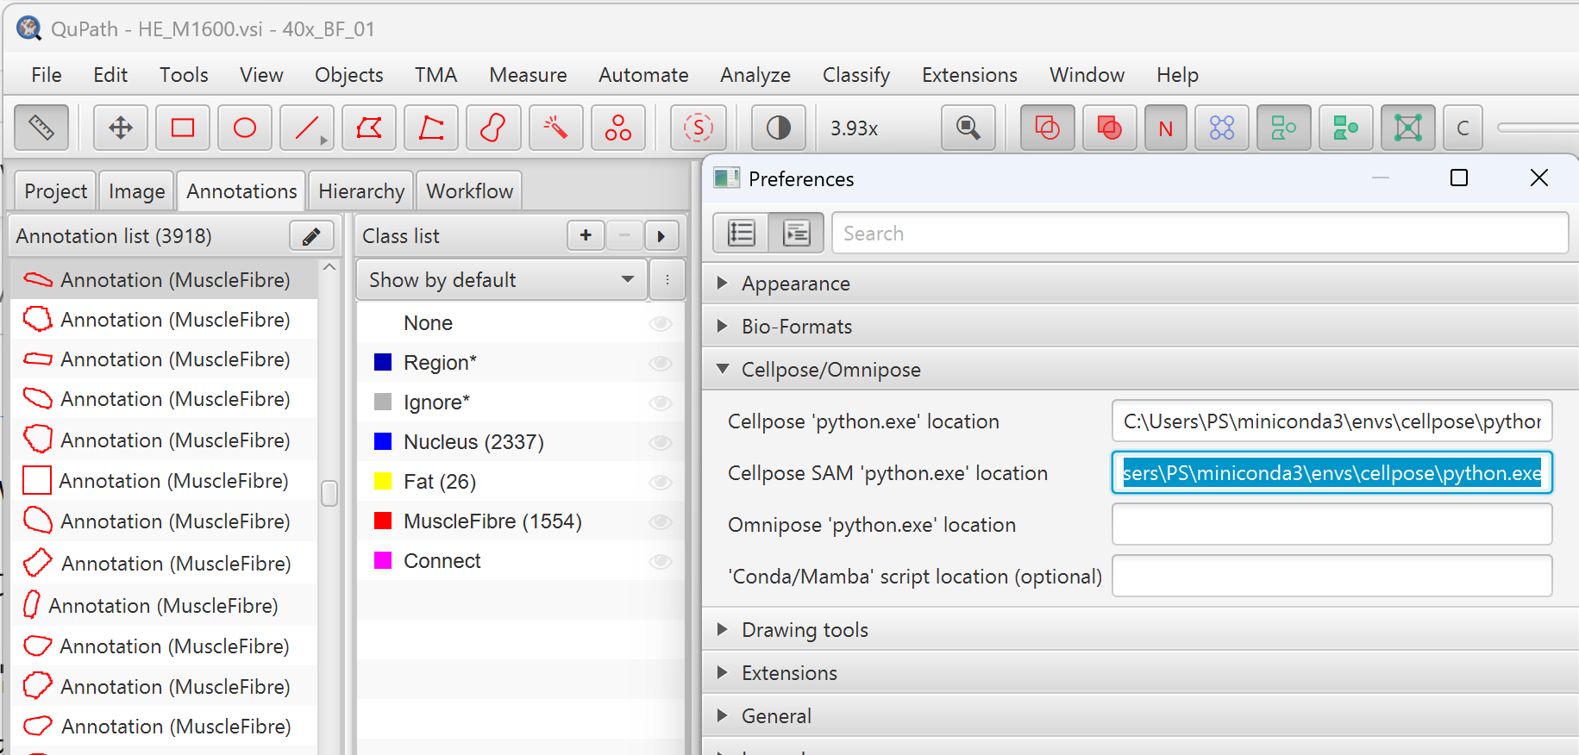
Task: Toggle visibility of Fat class
Action: pos(661,482)
